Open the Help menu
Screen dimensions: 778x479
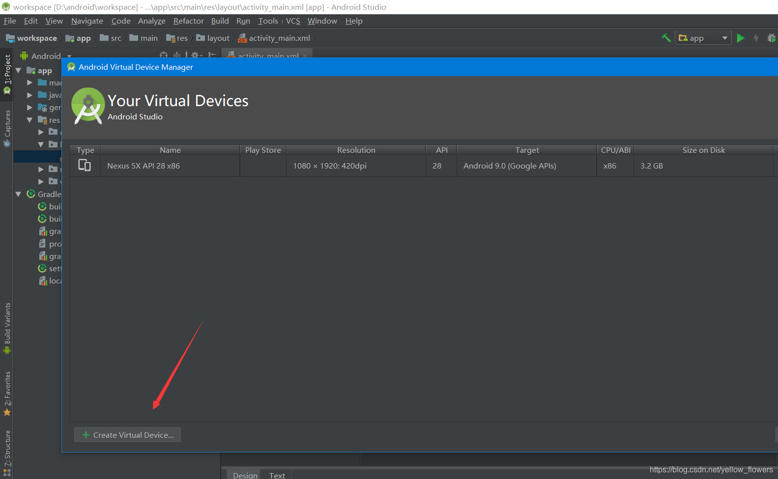[x=354, y=21]
